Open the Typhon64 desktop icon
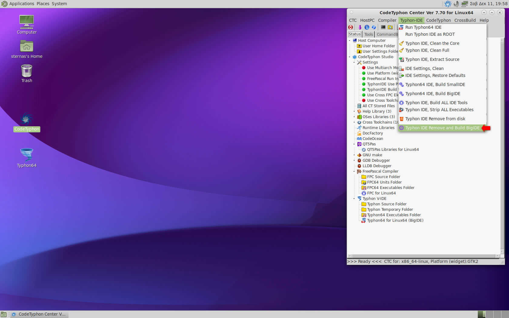509x318 pixels. (x=27, y=157)
